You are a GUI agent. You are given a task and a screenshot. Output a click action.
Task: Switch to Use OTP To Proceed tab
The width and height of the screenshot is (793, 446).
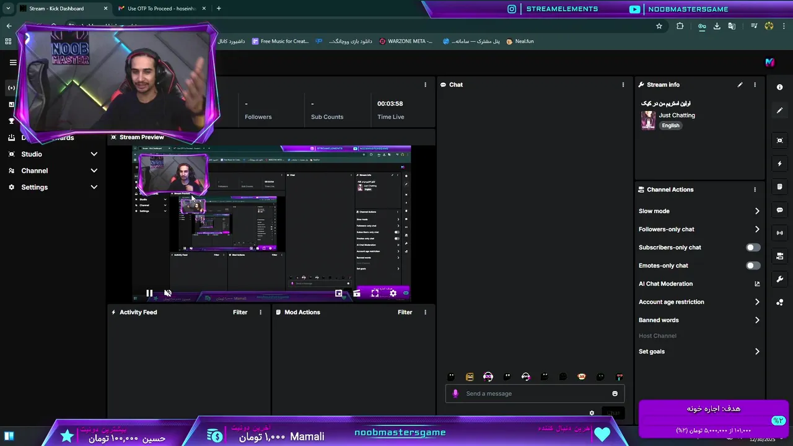(x=161, y=9)
